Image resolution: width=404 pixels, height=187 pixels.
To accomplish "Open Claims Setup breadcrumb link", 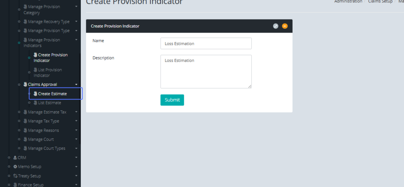I will click(380, 2).
